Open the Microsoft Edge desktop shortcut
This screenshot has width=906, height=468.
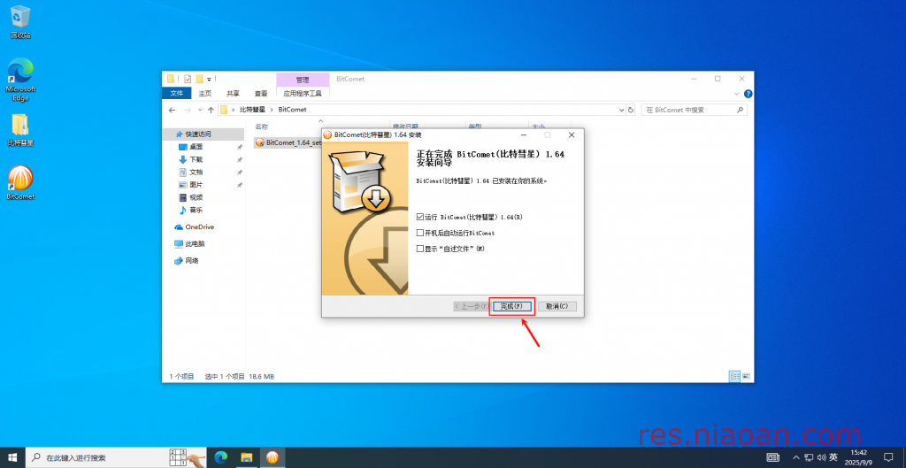click(20, 79)
